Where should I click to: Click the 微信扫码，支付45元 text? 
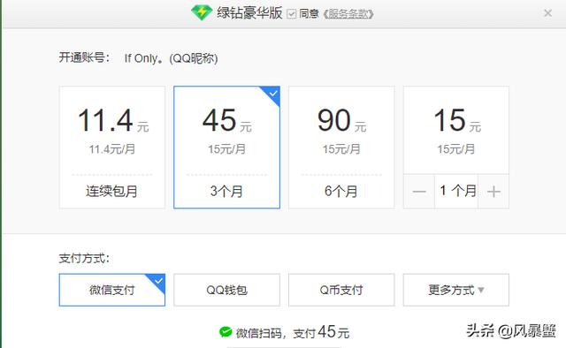click(x=293, y=332)
